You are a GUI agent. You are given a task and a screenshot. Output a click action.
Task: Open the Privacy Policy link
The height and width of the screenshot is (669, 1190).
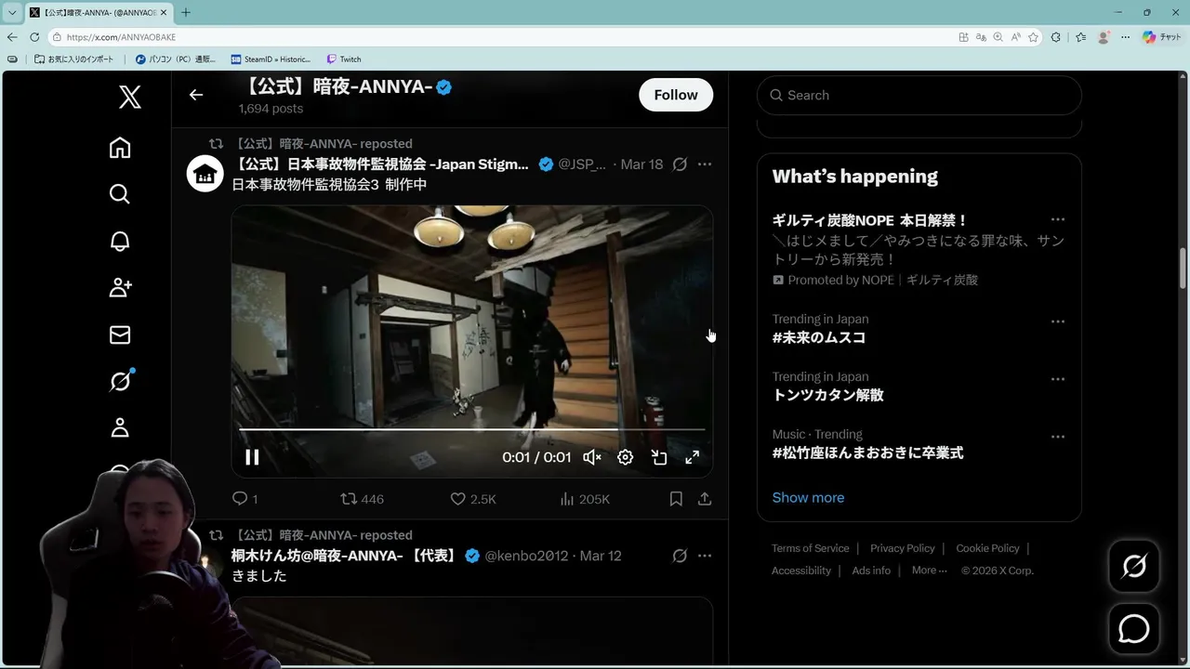tap(903, 548)
